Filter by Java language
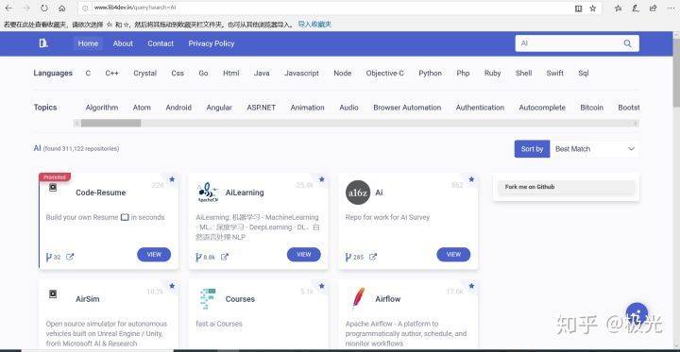The image size is (680, 352). pos(262,74)
